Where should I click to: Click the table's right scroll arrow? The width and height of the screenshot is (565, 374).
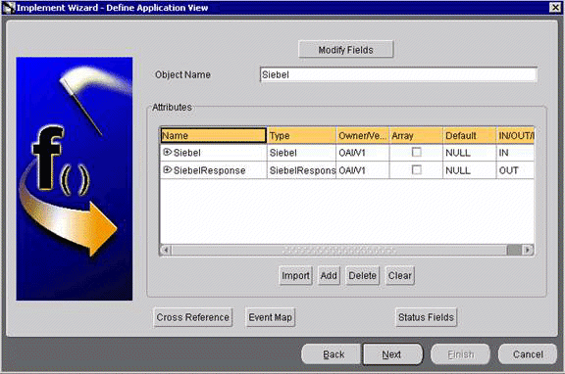click(528, 250)
